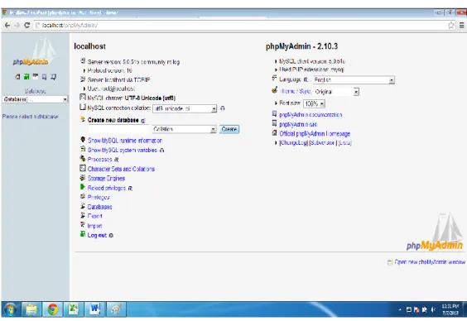Screen dimensions: 467x321
Task: Click the icon before Storage Engines
Action: point(83,178)
